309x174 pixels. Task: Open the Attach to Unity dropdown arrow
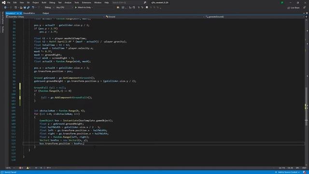92,8
